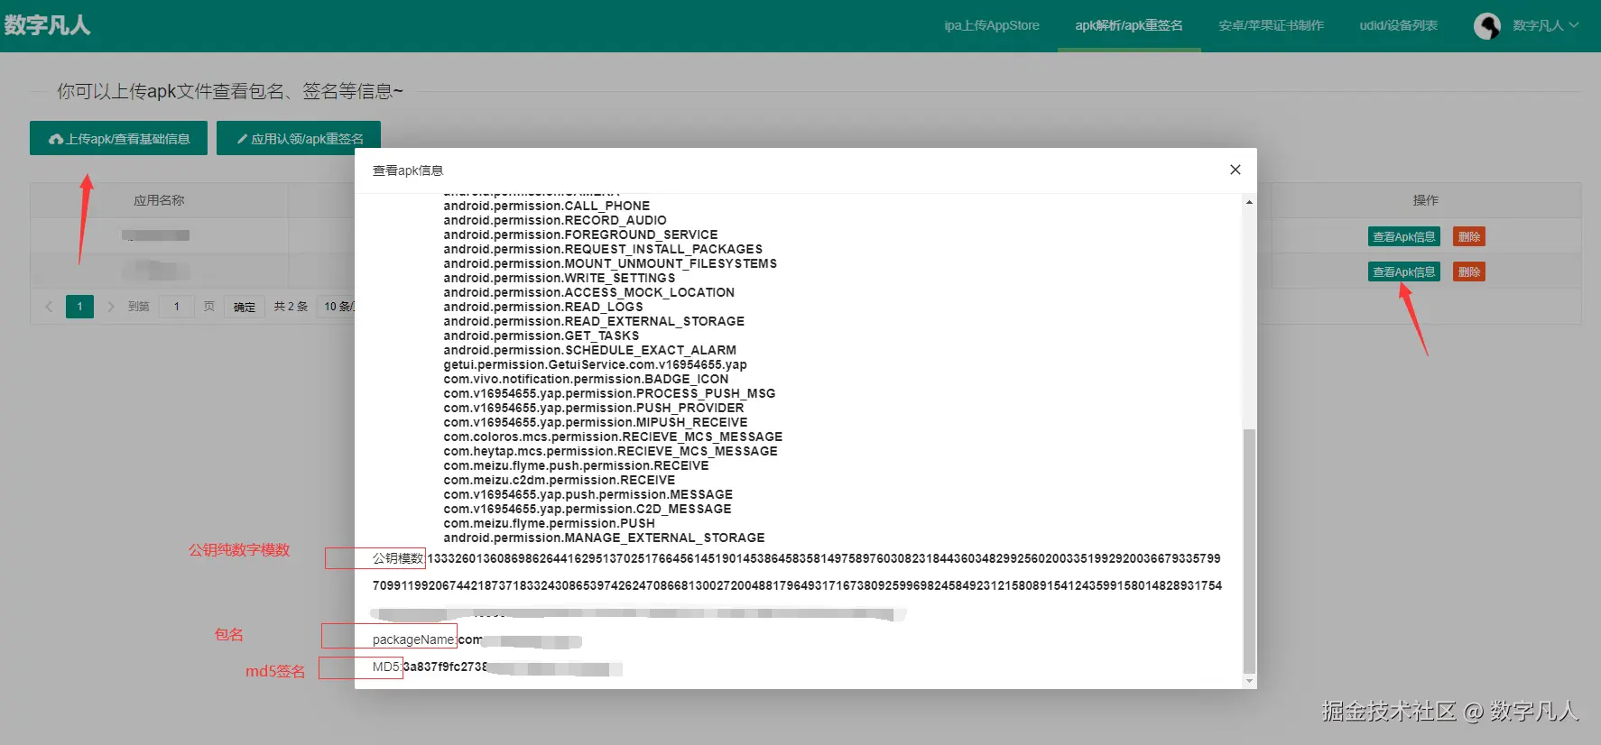1601x745 pixels.
Task: Select page 1 in pagination
Action: (x=79, y=307)
